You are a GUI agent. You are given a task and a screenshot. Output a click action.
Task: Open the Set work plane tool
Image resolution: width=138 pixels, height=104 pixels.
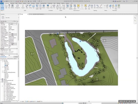[110, 6]
